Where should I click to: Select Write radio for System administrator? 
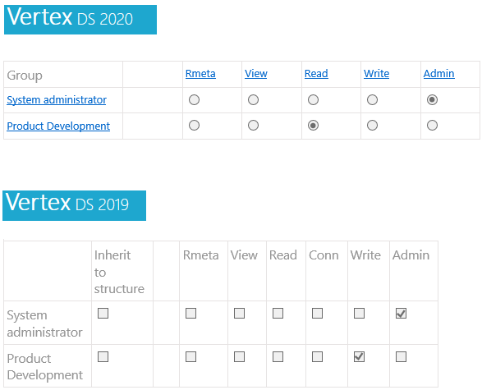(x=372, y=100)
